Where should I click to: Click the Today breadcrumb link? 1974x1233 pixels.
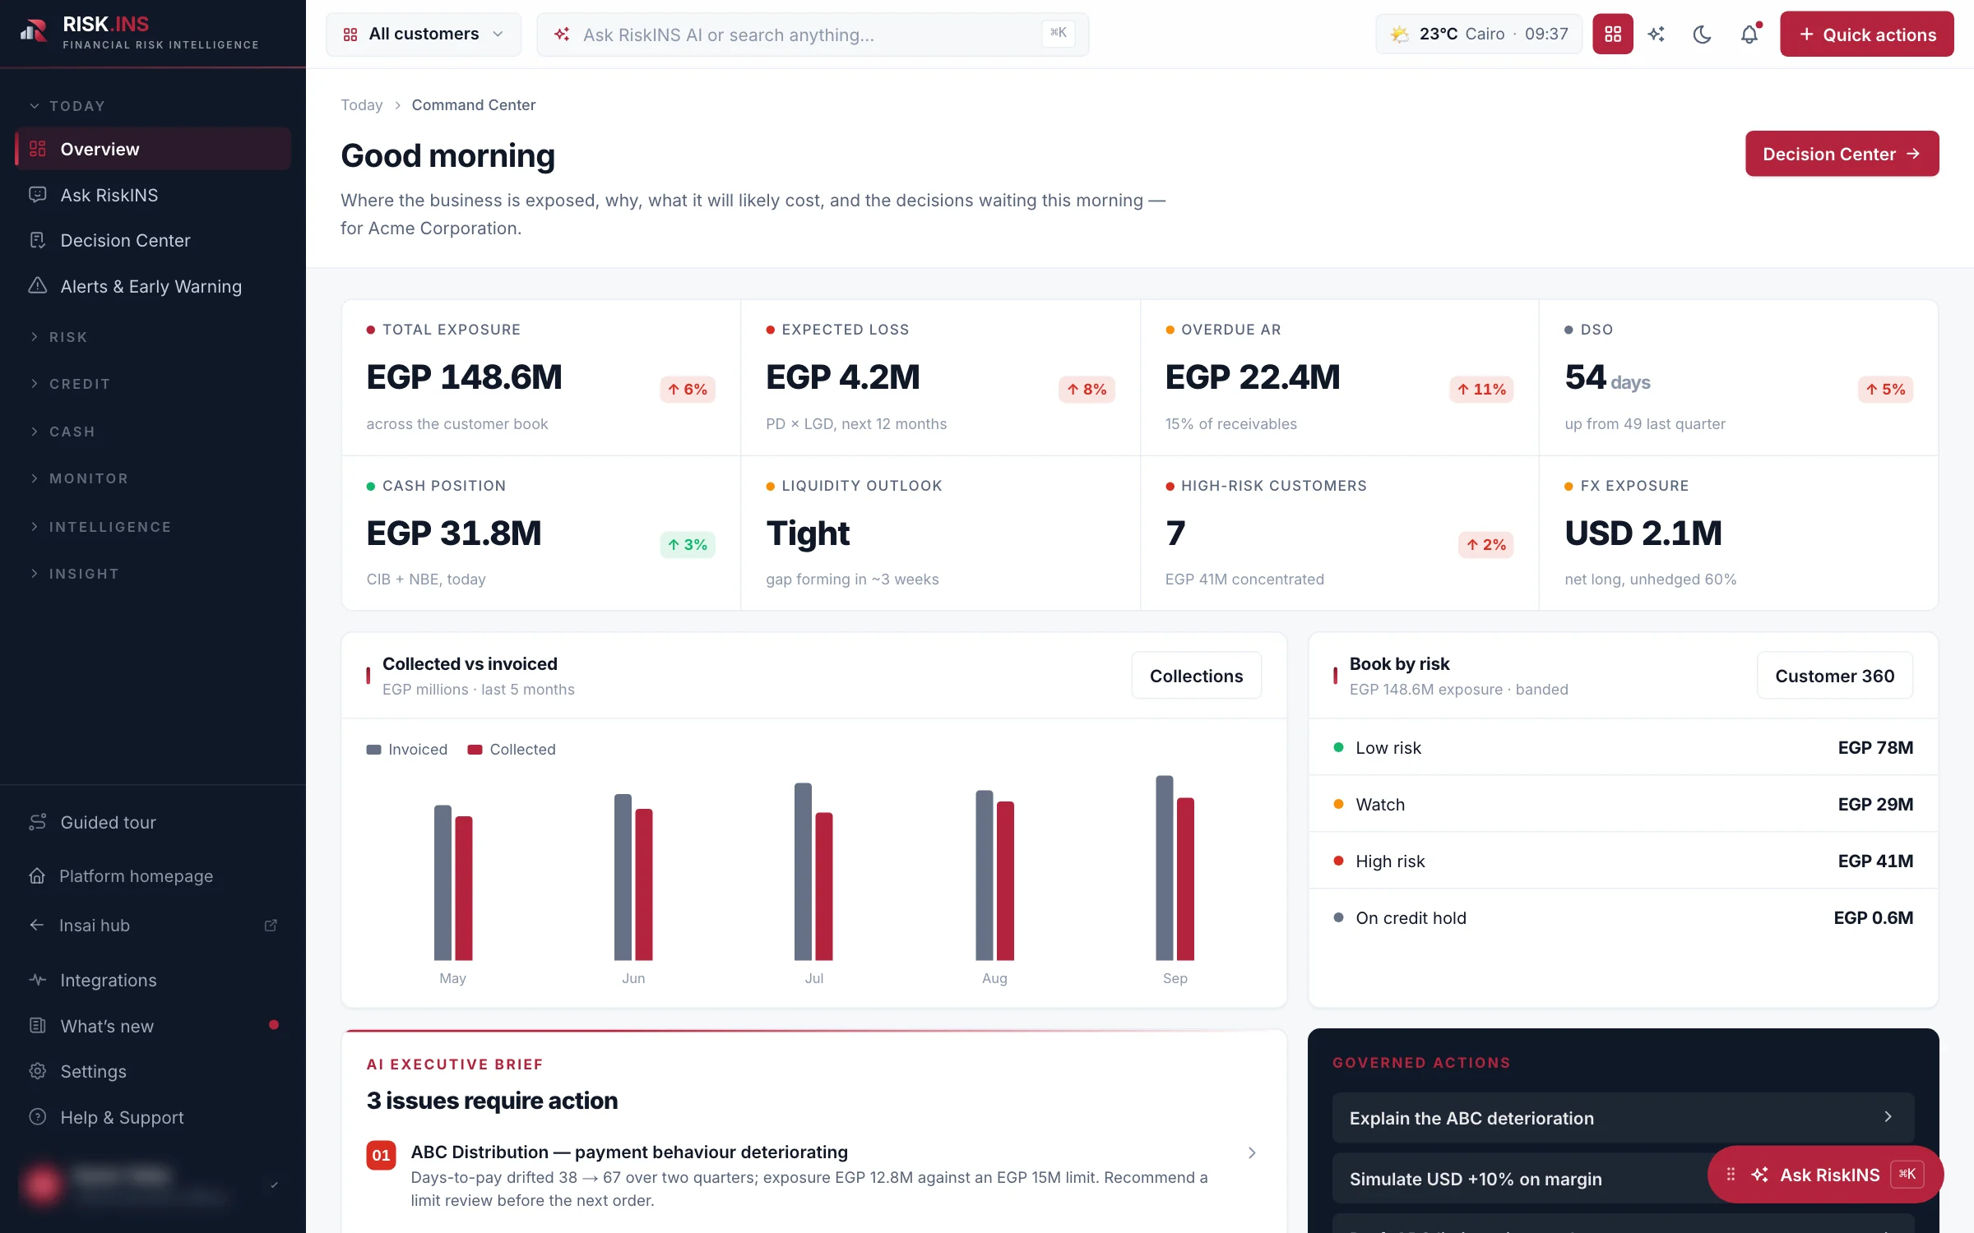tap(362, 105)
